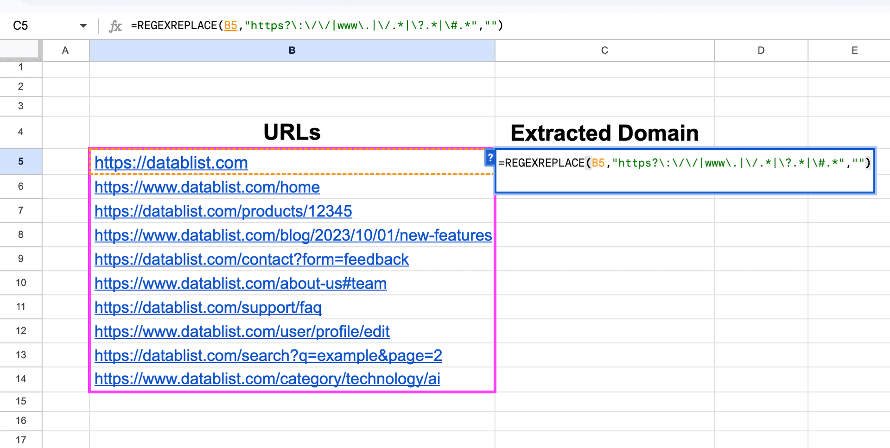Select row 9 header
This screenshot has width=890, height=448.
[21, 259]
